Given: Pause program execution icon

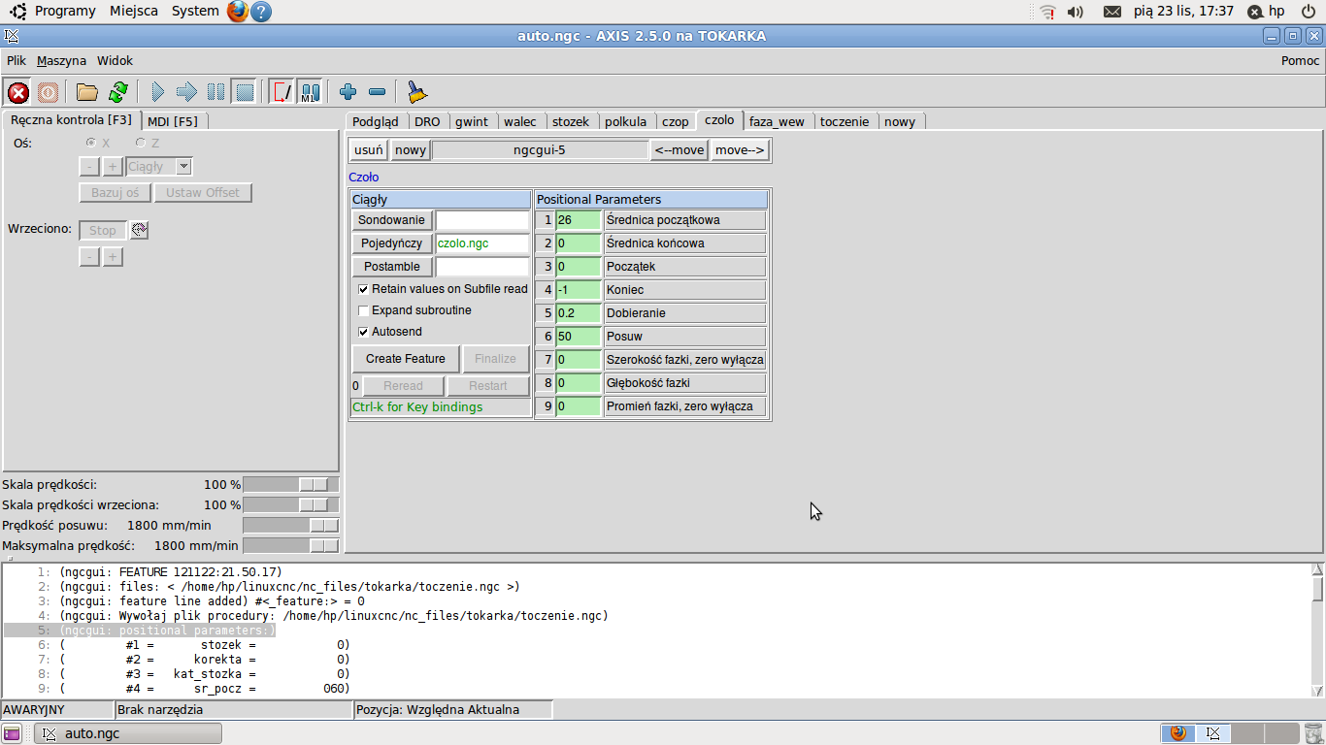Looking at the screenshot, I should click(215, 92).
